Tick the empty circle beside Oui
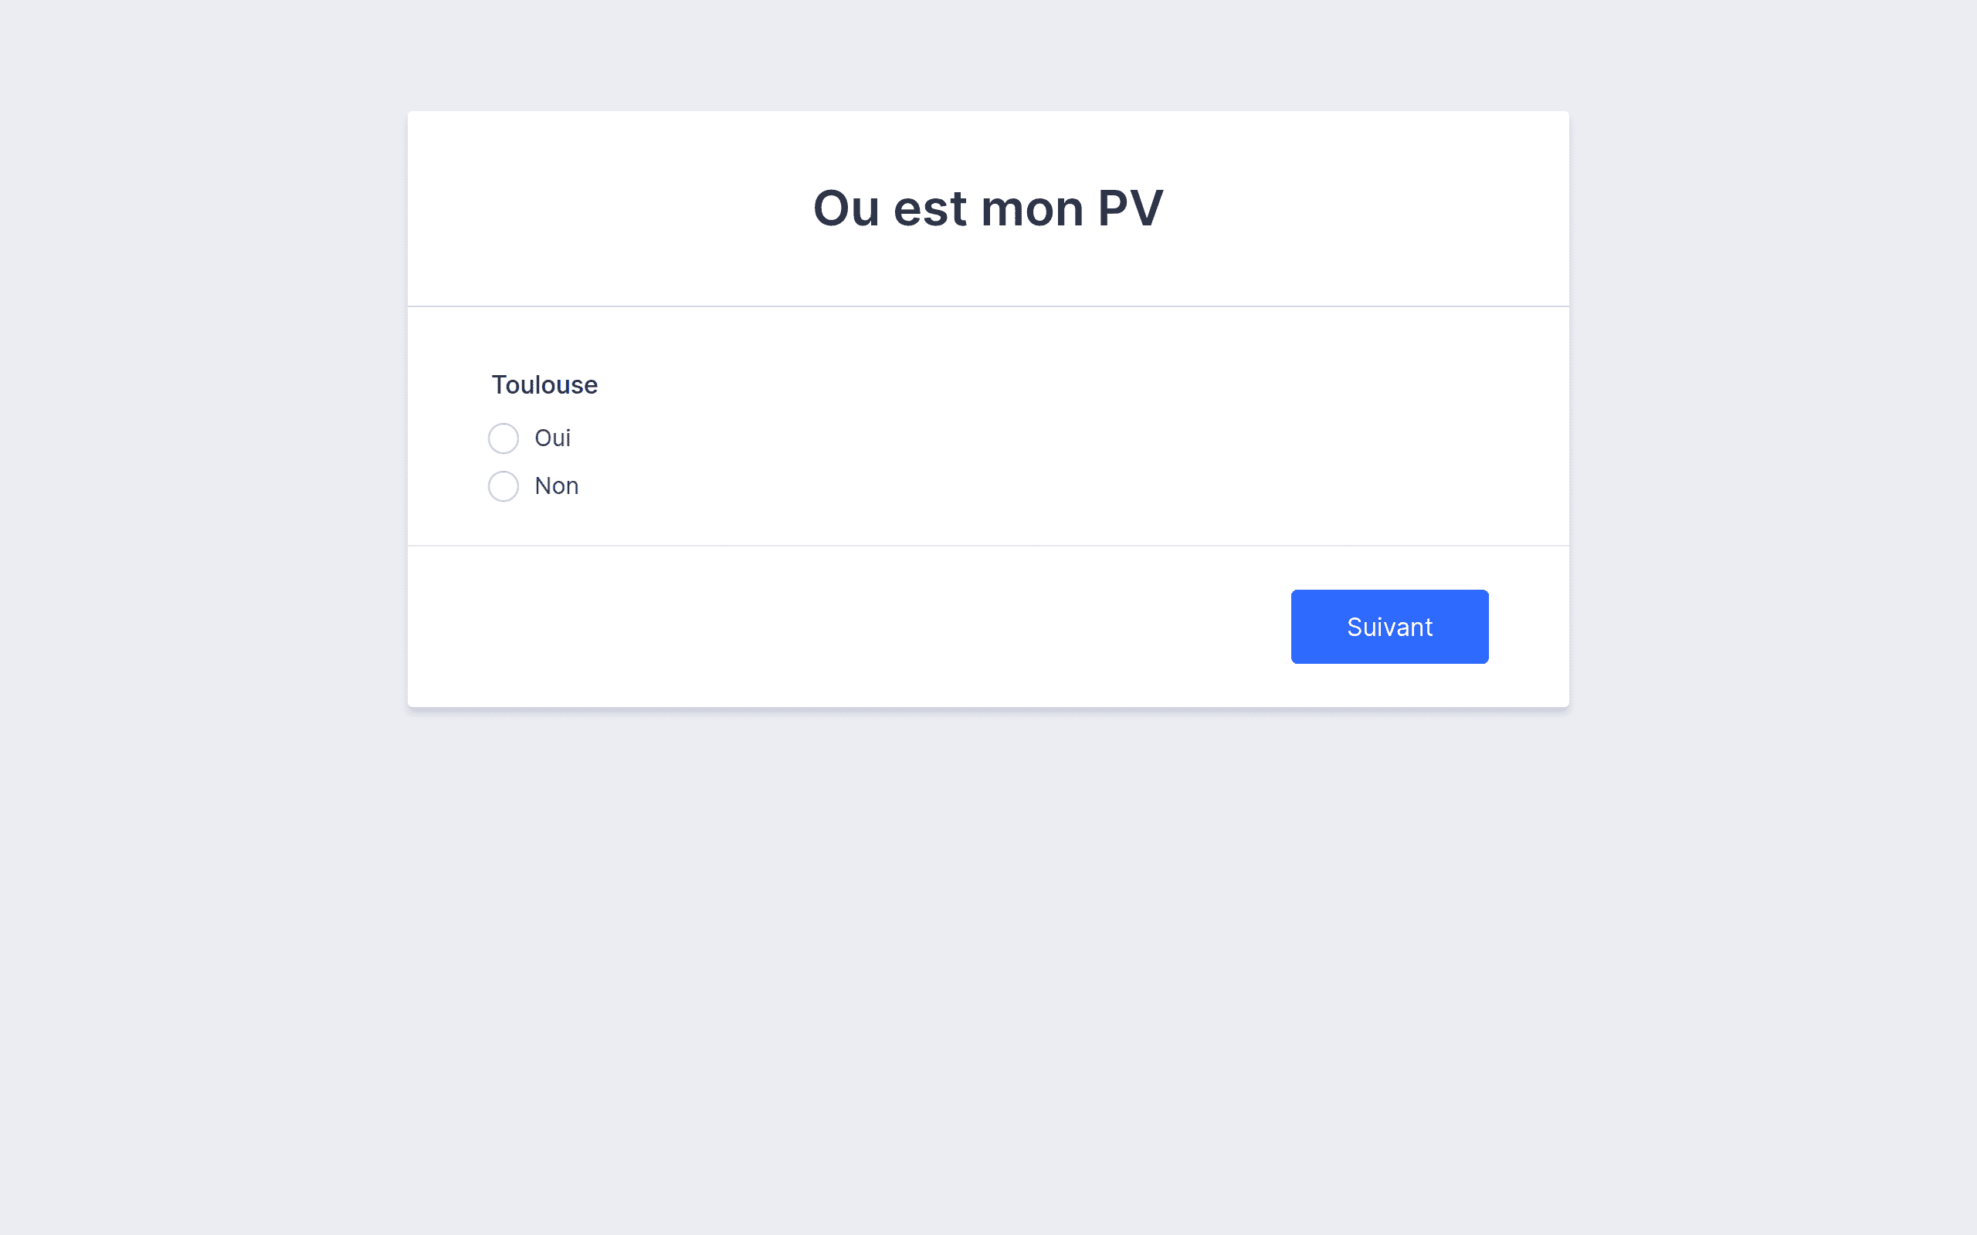1977x1235 pixels. pos(504,438)
